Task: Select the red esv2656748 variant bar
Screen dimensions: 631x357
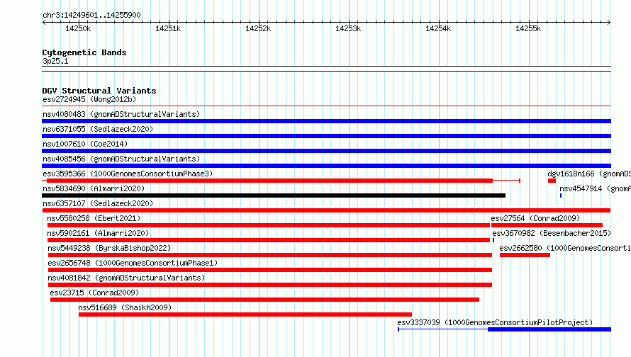Action: [x=270, y=270]
